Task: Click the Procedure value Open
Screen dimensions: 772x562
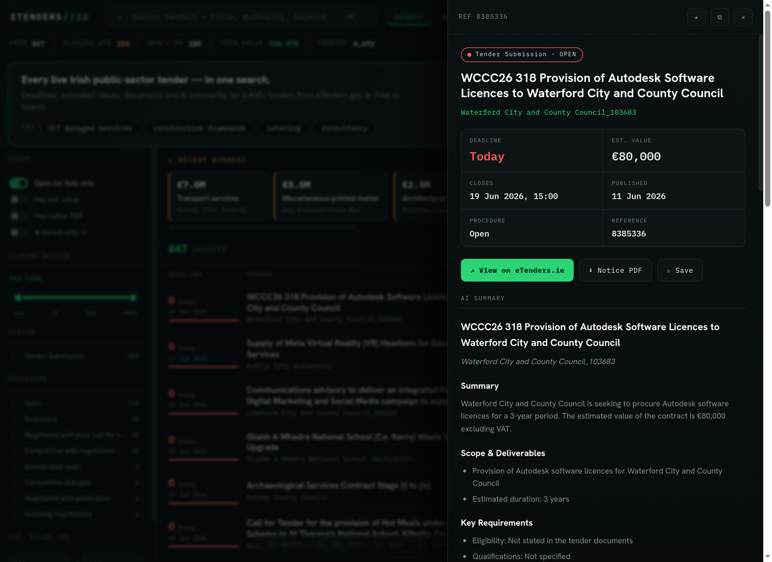Action: 479,234
